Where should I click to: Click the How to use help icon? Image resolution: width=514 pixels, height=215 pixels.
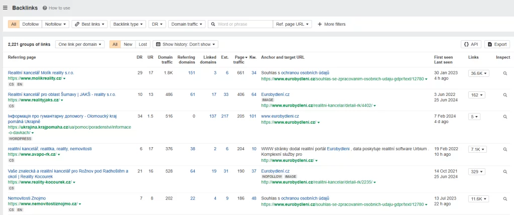point(45,8)
